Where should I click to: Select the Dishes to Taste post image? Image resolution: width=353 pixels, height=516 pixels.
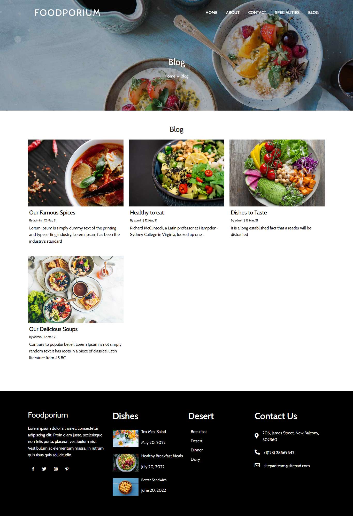tap(277, 173)
